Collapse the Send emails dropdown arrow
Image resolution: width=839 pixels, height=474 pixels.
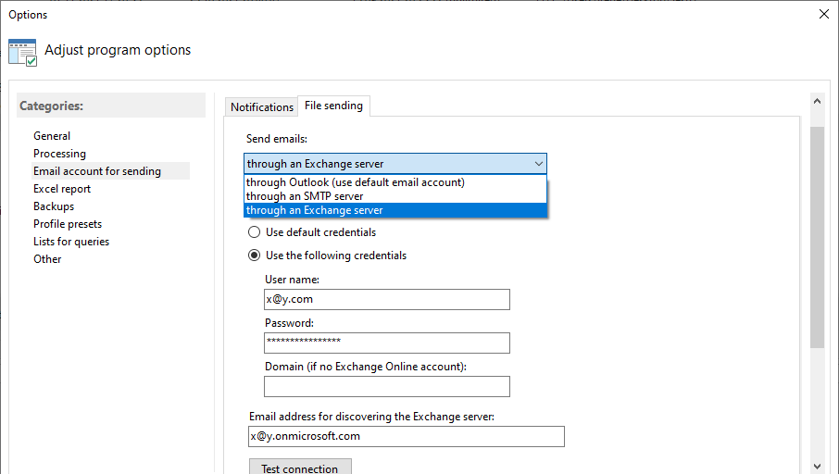[x=538, y=164]
